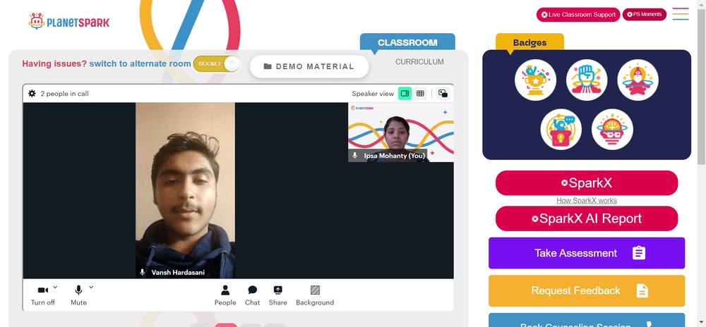Click the Take Assessment clipboard icon
The image size is (706, 327).
coord(639,253)
